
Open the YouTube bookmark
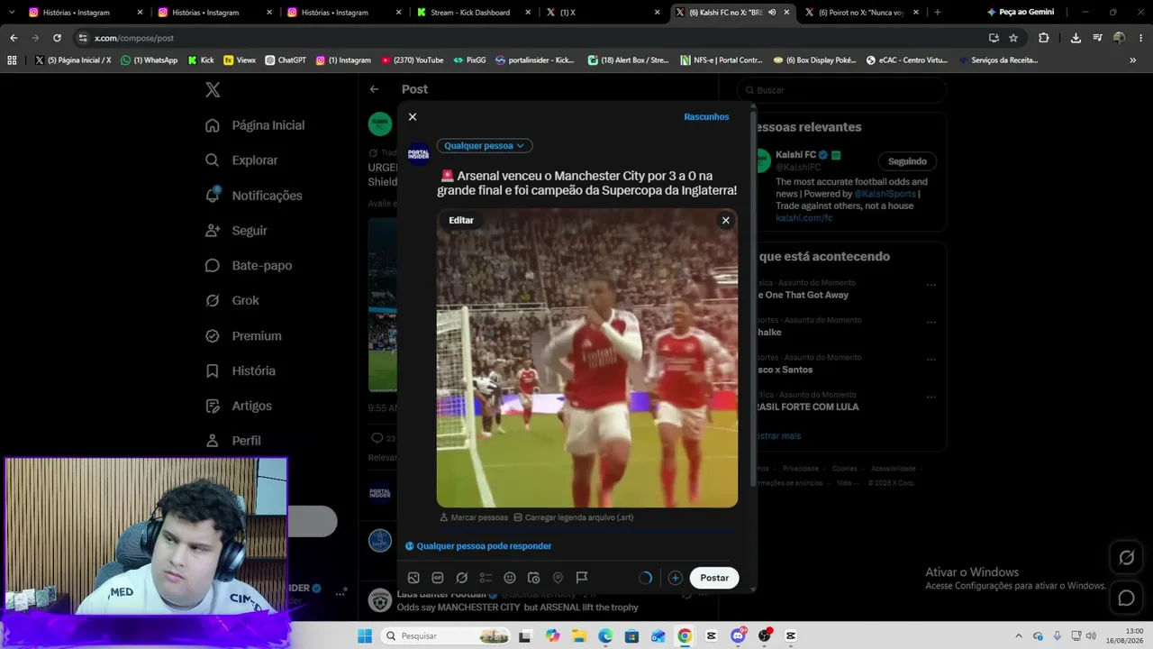tap(413, 60)
